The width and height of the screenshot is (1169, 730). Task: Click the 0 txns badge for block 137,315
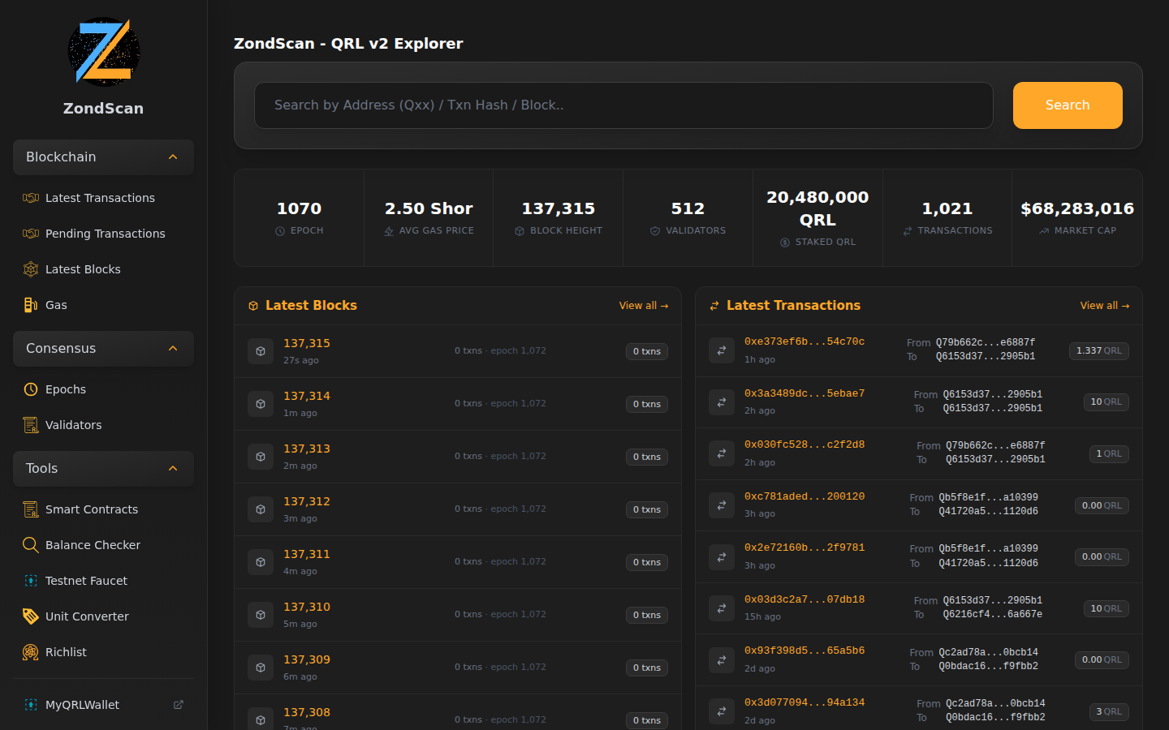coord(647,351)
